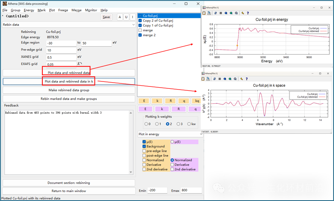The width and height of the screenshot is (334, 201).
Task: Toggle the Background checkbox
Action: [144, 146]
